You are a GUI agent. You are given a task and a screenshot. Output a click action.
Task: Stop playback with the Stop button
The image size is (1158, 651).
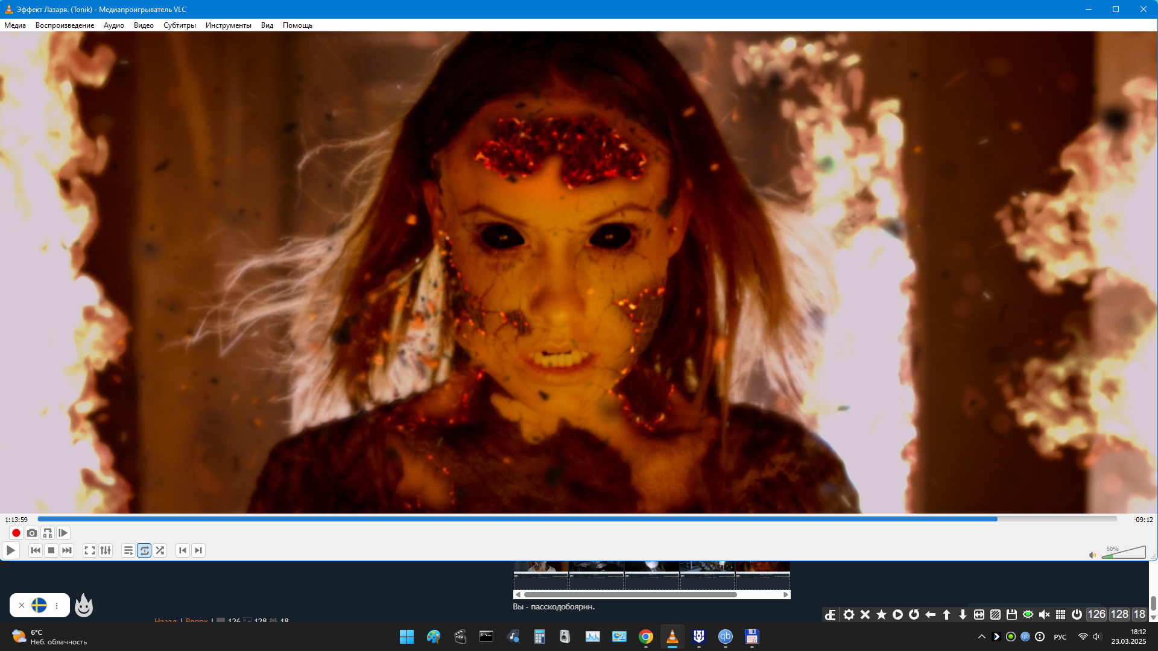click(51, 550)
